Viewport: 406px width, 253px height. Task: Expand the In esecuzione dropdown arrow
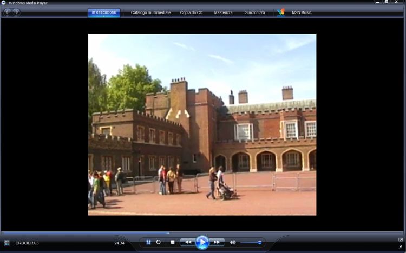pyautogui.click(x=104, y=16)
